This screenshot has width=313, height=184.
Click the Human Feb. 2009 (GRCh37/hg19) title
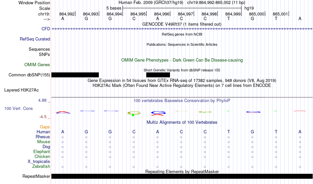click(x=151, y=3)
